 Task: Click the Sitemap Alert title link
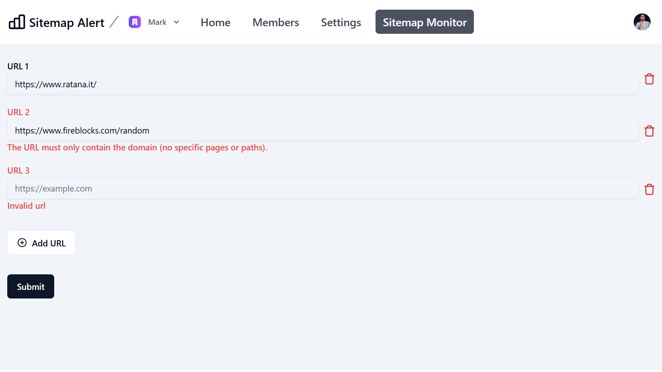click(x=67, y=23)
